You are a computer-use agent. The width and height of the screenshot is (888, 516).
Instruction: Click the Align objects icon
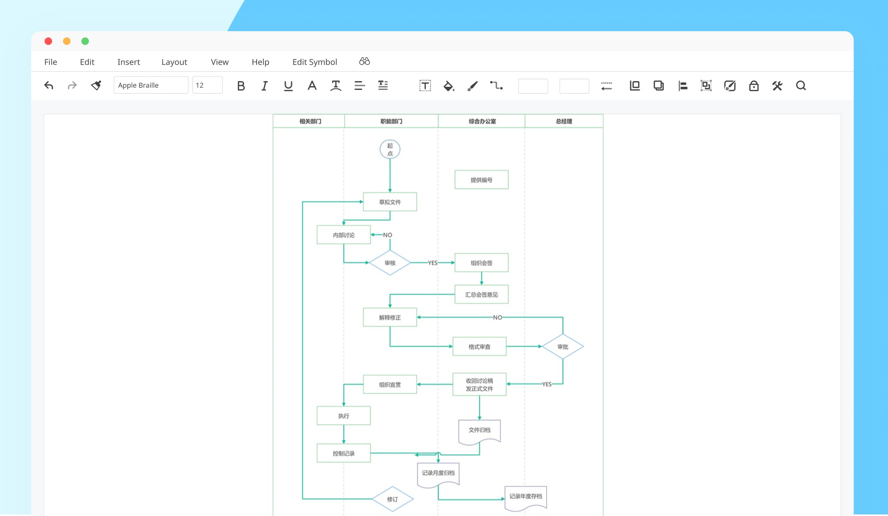(x=683, y=86)
